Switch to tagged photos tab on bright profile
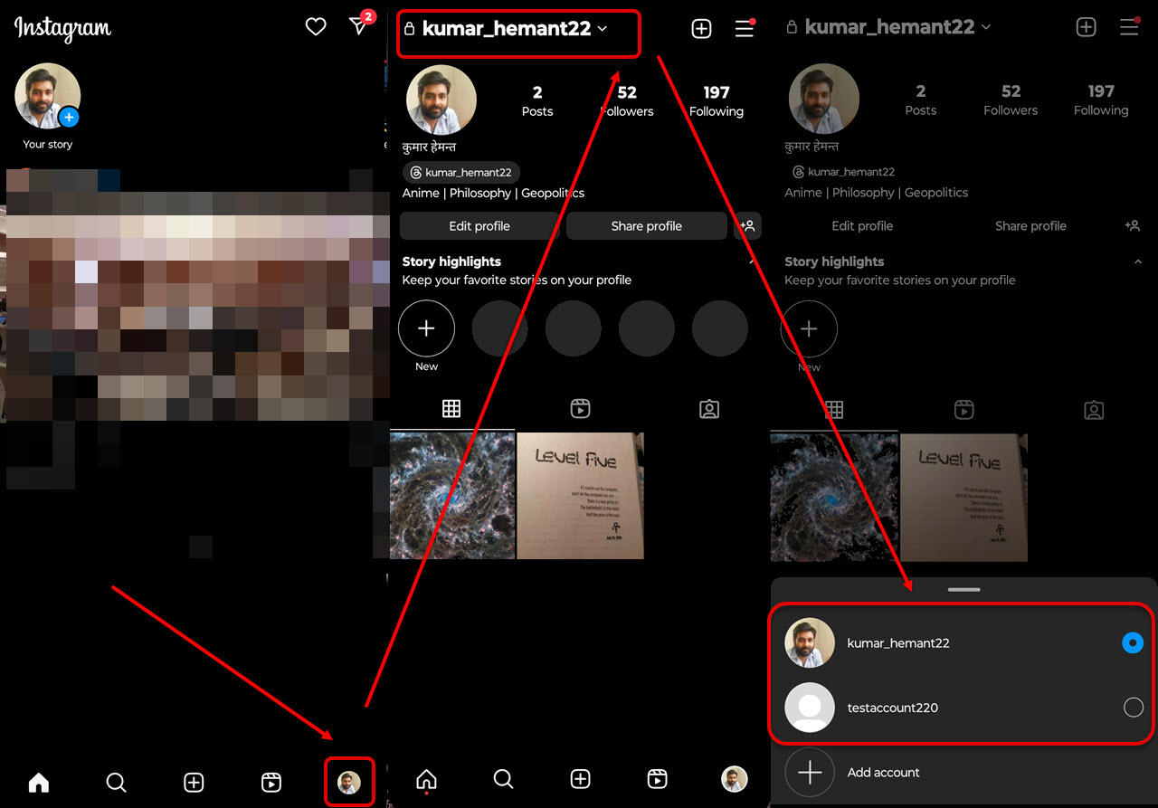Screen dimensions: 1158x808 (x=709, y=409)
